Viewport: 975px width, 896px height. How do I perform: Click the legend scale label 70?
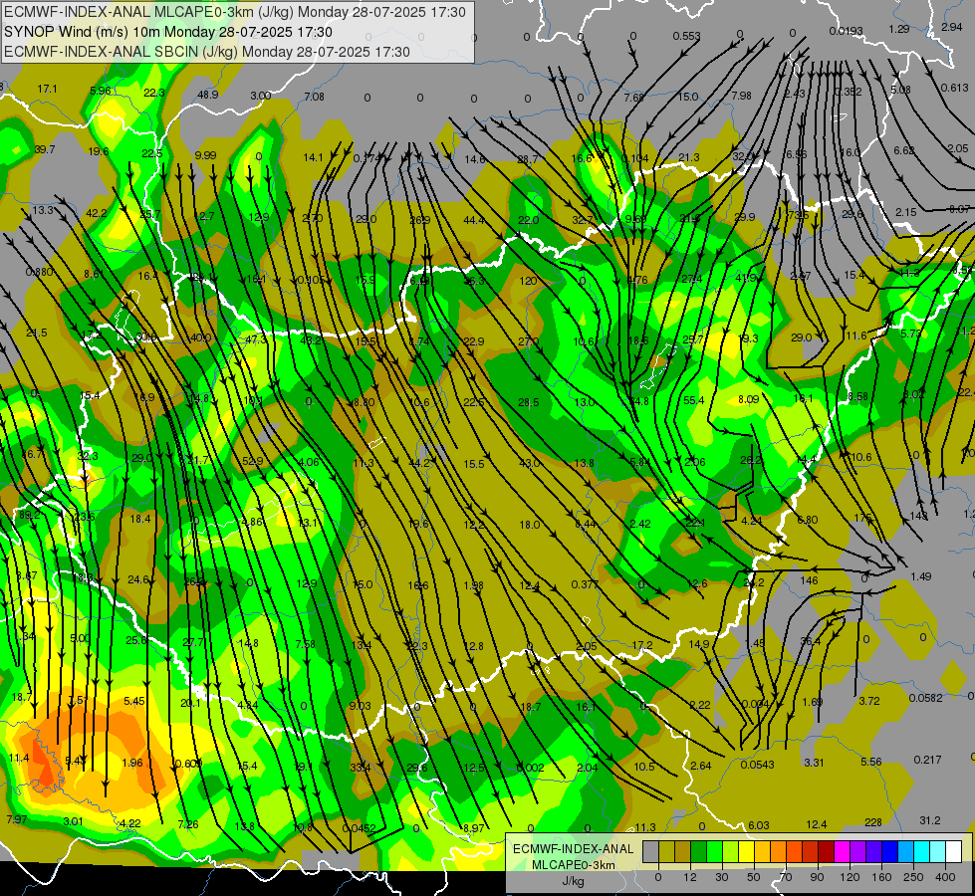click(x=786, y=877)
